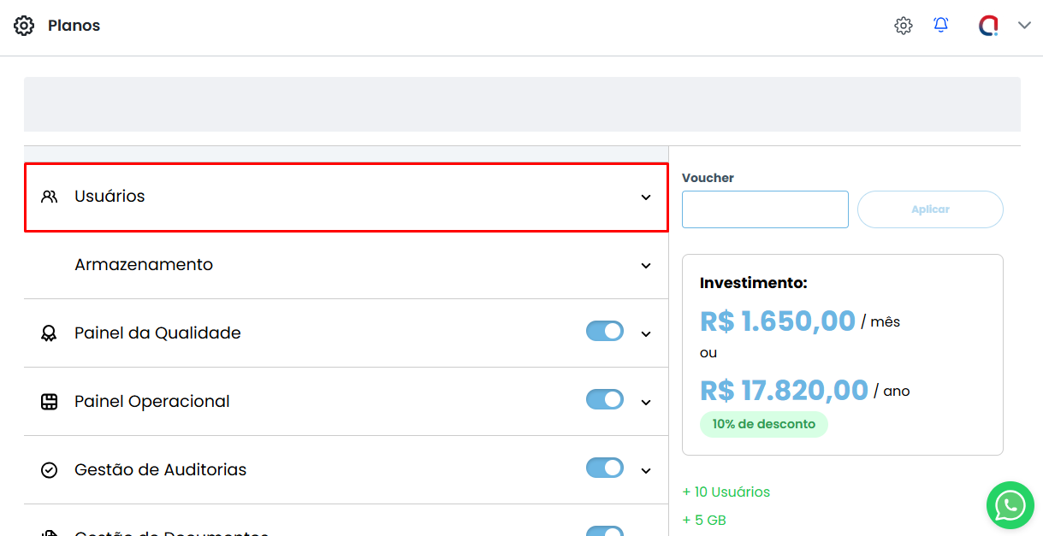Toggle off Painel da Qualidade switch
The image size is (1043, 536).
click(605, 331)
